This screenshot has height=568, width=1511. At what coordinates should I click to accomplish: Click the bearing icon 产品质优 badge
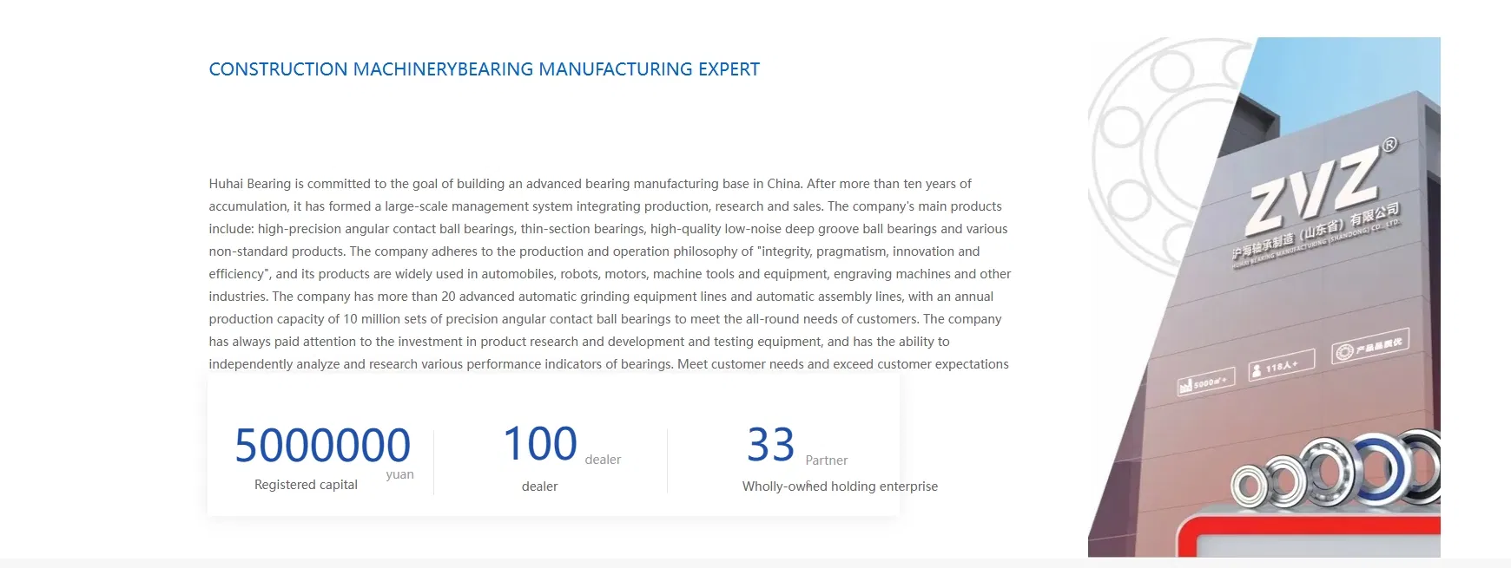1369,348
